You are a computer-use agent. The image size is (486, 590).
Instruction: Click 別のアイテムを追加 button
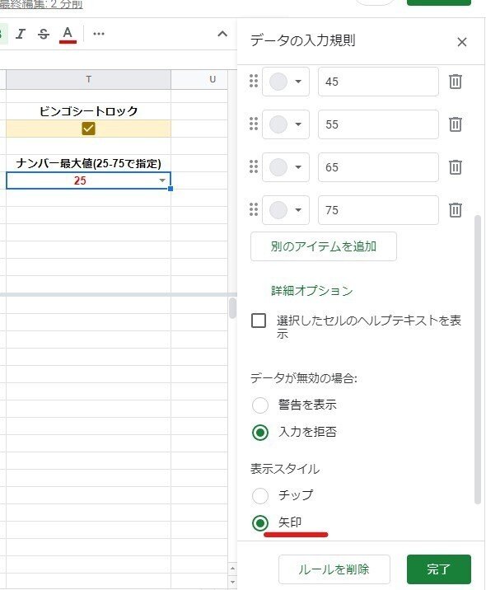pyautogui.click(x=324, y=246)
